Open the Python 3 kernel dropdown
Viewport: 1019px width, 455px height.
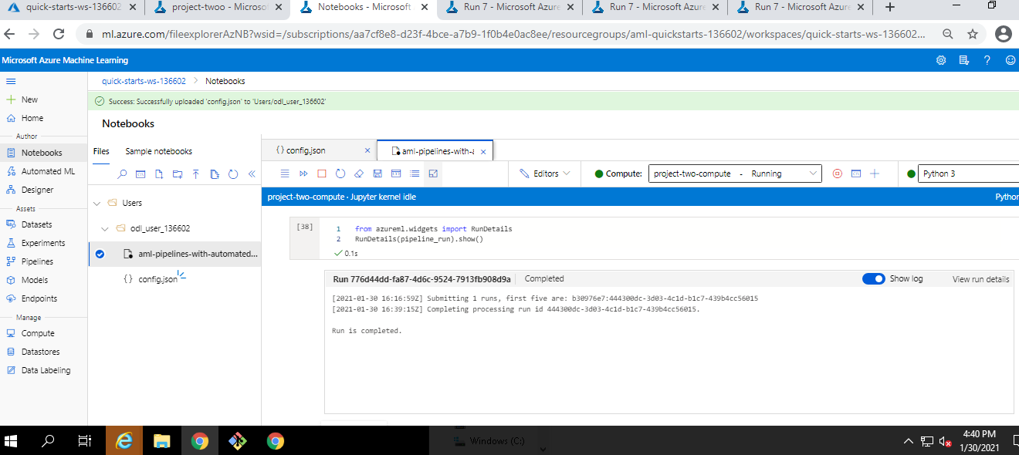point(968,174)
